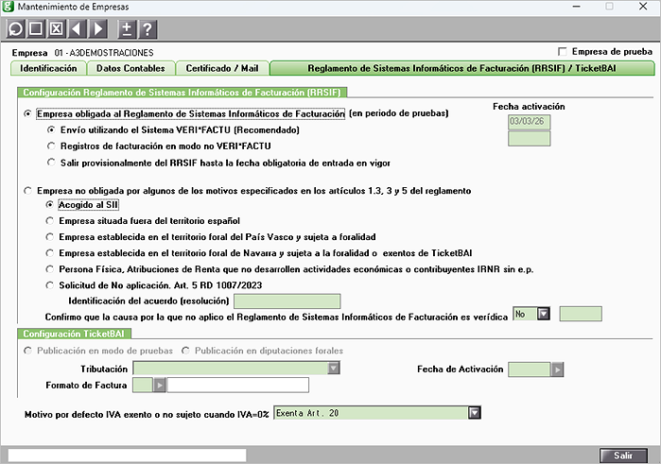Enable Empresa de prueba checkbox
Image resolution: width=661 pixels, height=464 pixels.
click(x=563, y=52)
